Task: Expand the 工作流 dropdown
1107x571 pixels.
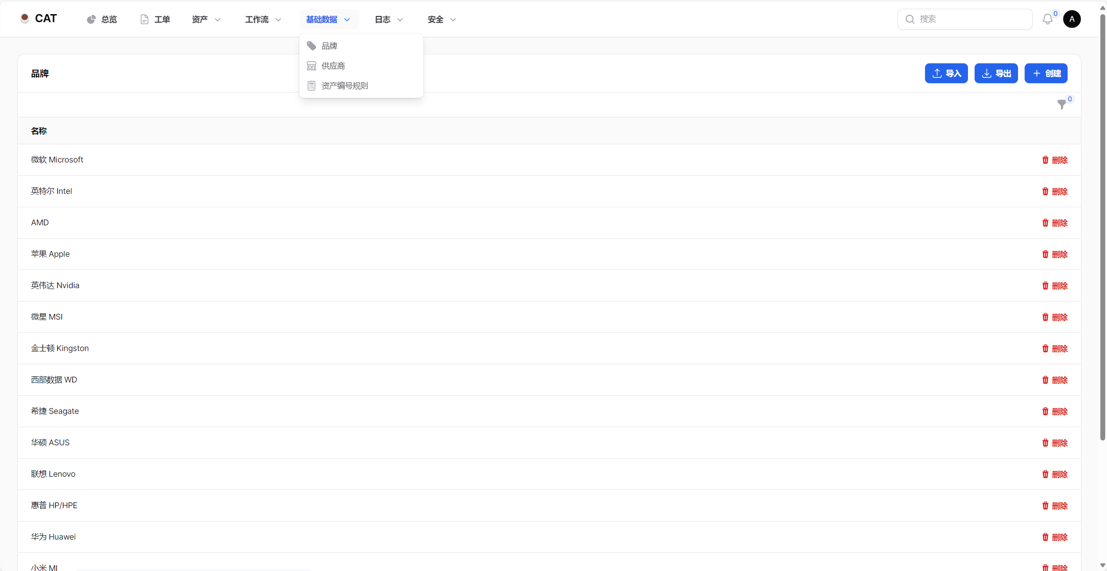Action: point(263,19)
